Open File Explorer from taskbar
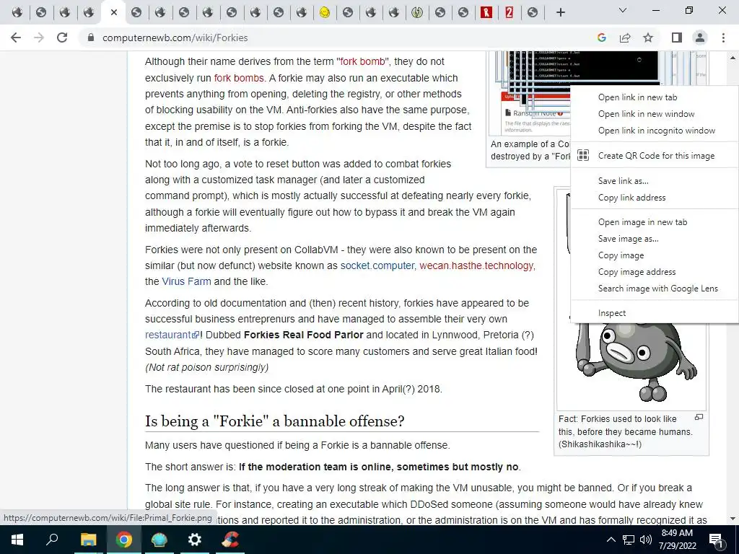The width and height of the screenshot is (739, 554). [88, 540]
